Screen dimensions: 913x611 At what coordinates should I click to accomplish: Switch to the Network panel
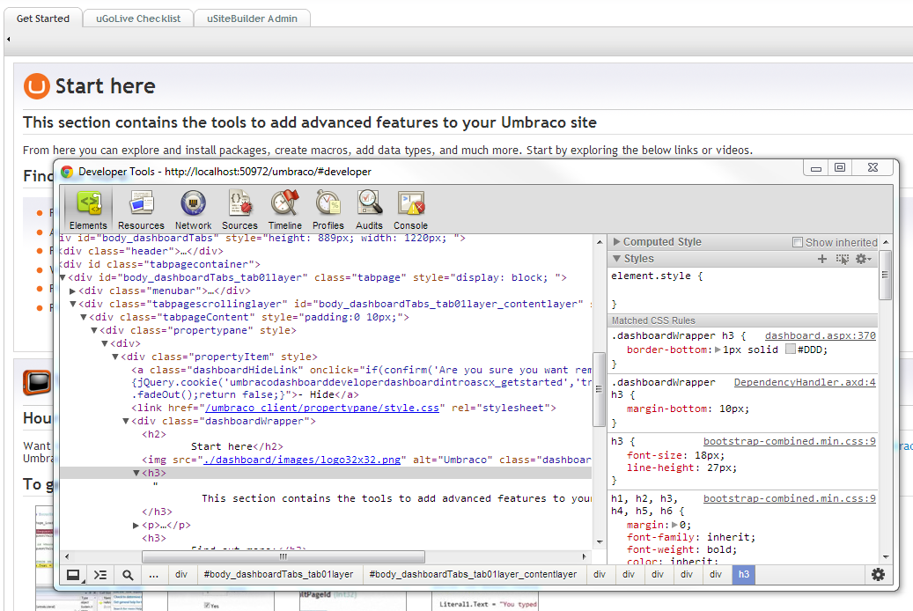[x=193, y=210]
